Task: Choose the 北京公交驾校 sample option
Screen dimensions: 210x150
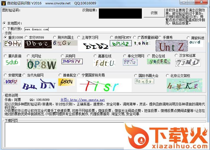Action: (167, 76)
